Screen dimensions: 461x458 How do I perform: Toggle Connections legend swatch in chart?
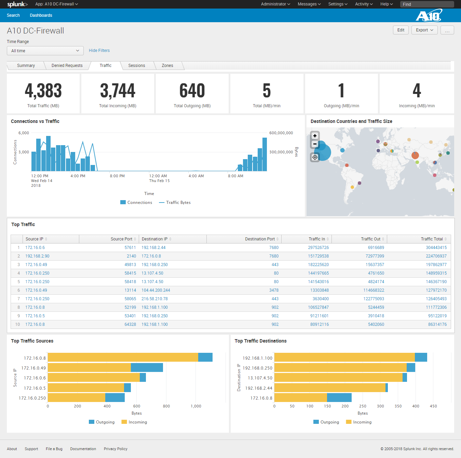pos(123,202)
